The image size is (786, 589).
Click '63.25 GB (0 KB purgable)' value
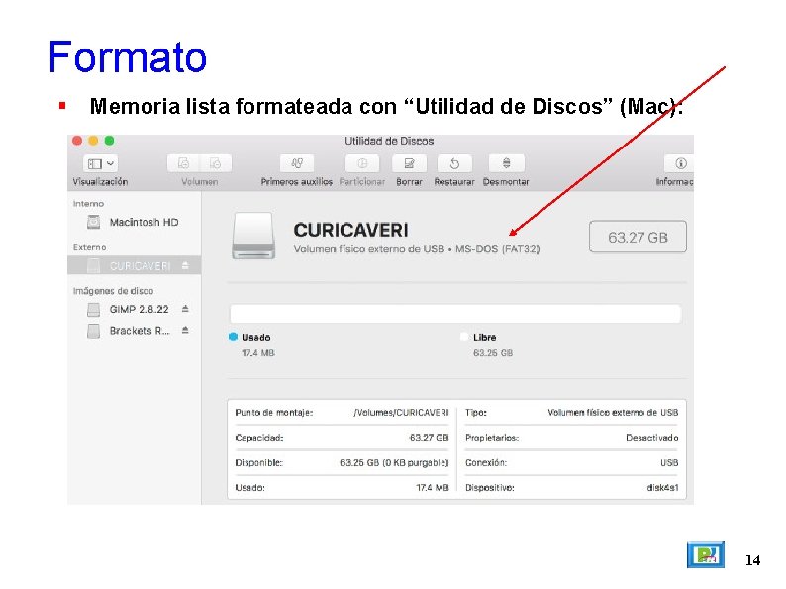tap(394, 462)
